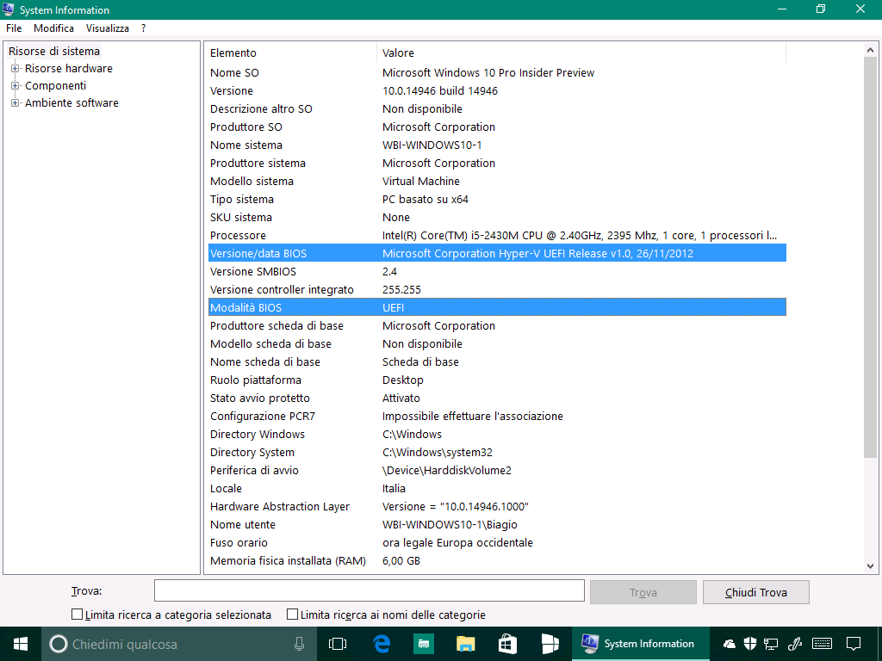Select the Memoria fisica installata (RAM) row
Screen dimensions: 882x661
[497, 560]
